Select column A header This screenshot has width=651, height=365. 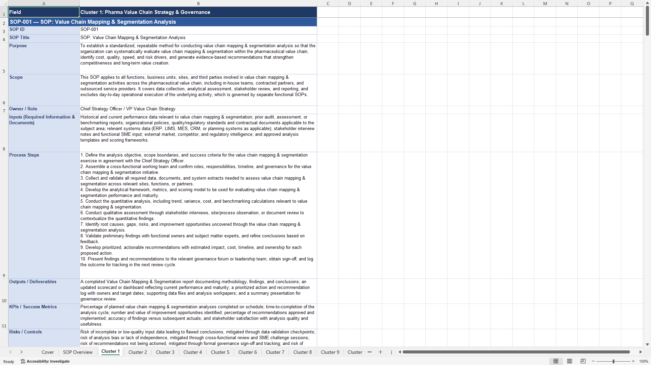(44, 3)
